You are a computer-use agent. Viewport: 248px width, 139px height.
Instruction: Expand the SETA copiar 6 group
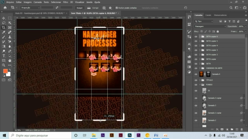click(200, 37)
